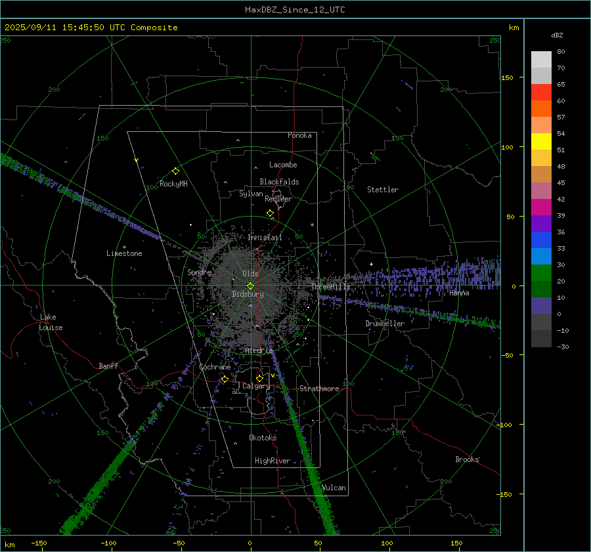Click the MaxDBZ_Since_12_UTC title
Image resolution: width=591 pixels, height=552 pixels.
tap(295, 10)
